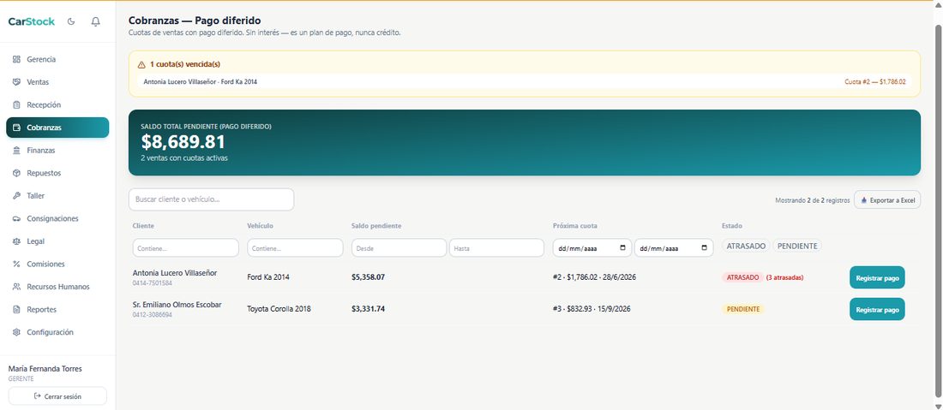Click the Saldo pendiente Hasta field
The width and height of the screenshot is (943, 410).
click(496, 248)
